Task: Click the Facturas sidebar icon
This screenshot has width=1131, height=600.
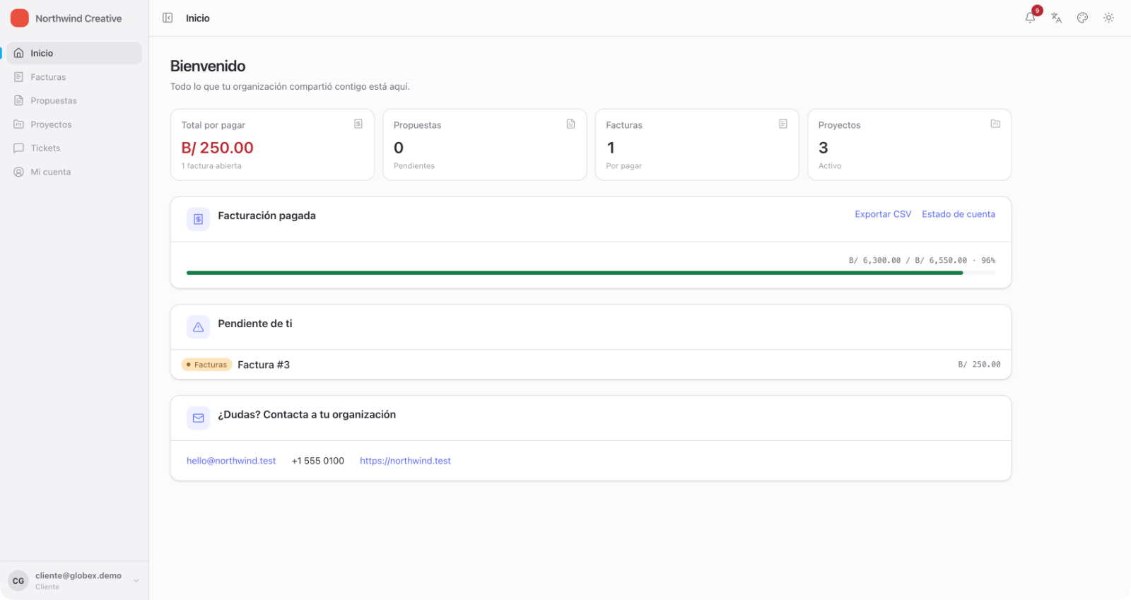Action: pyautogui.click(x=19, y=77)
